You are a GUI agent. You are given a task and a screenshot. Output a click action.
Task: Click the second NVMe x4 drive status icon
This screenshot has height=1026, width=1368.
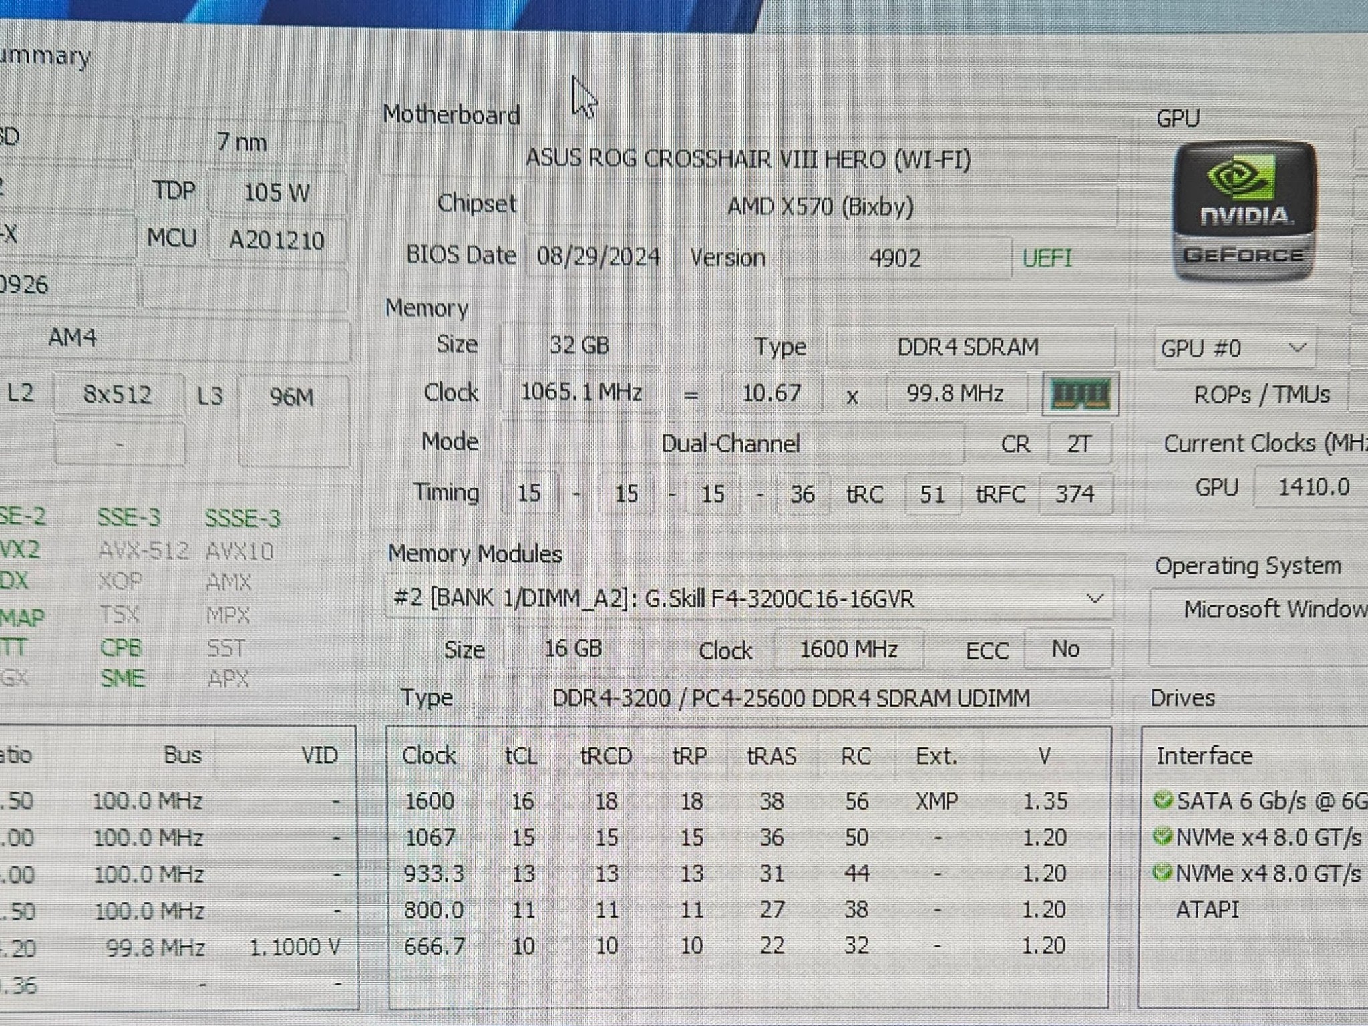[x=1163, y=872]
